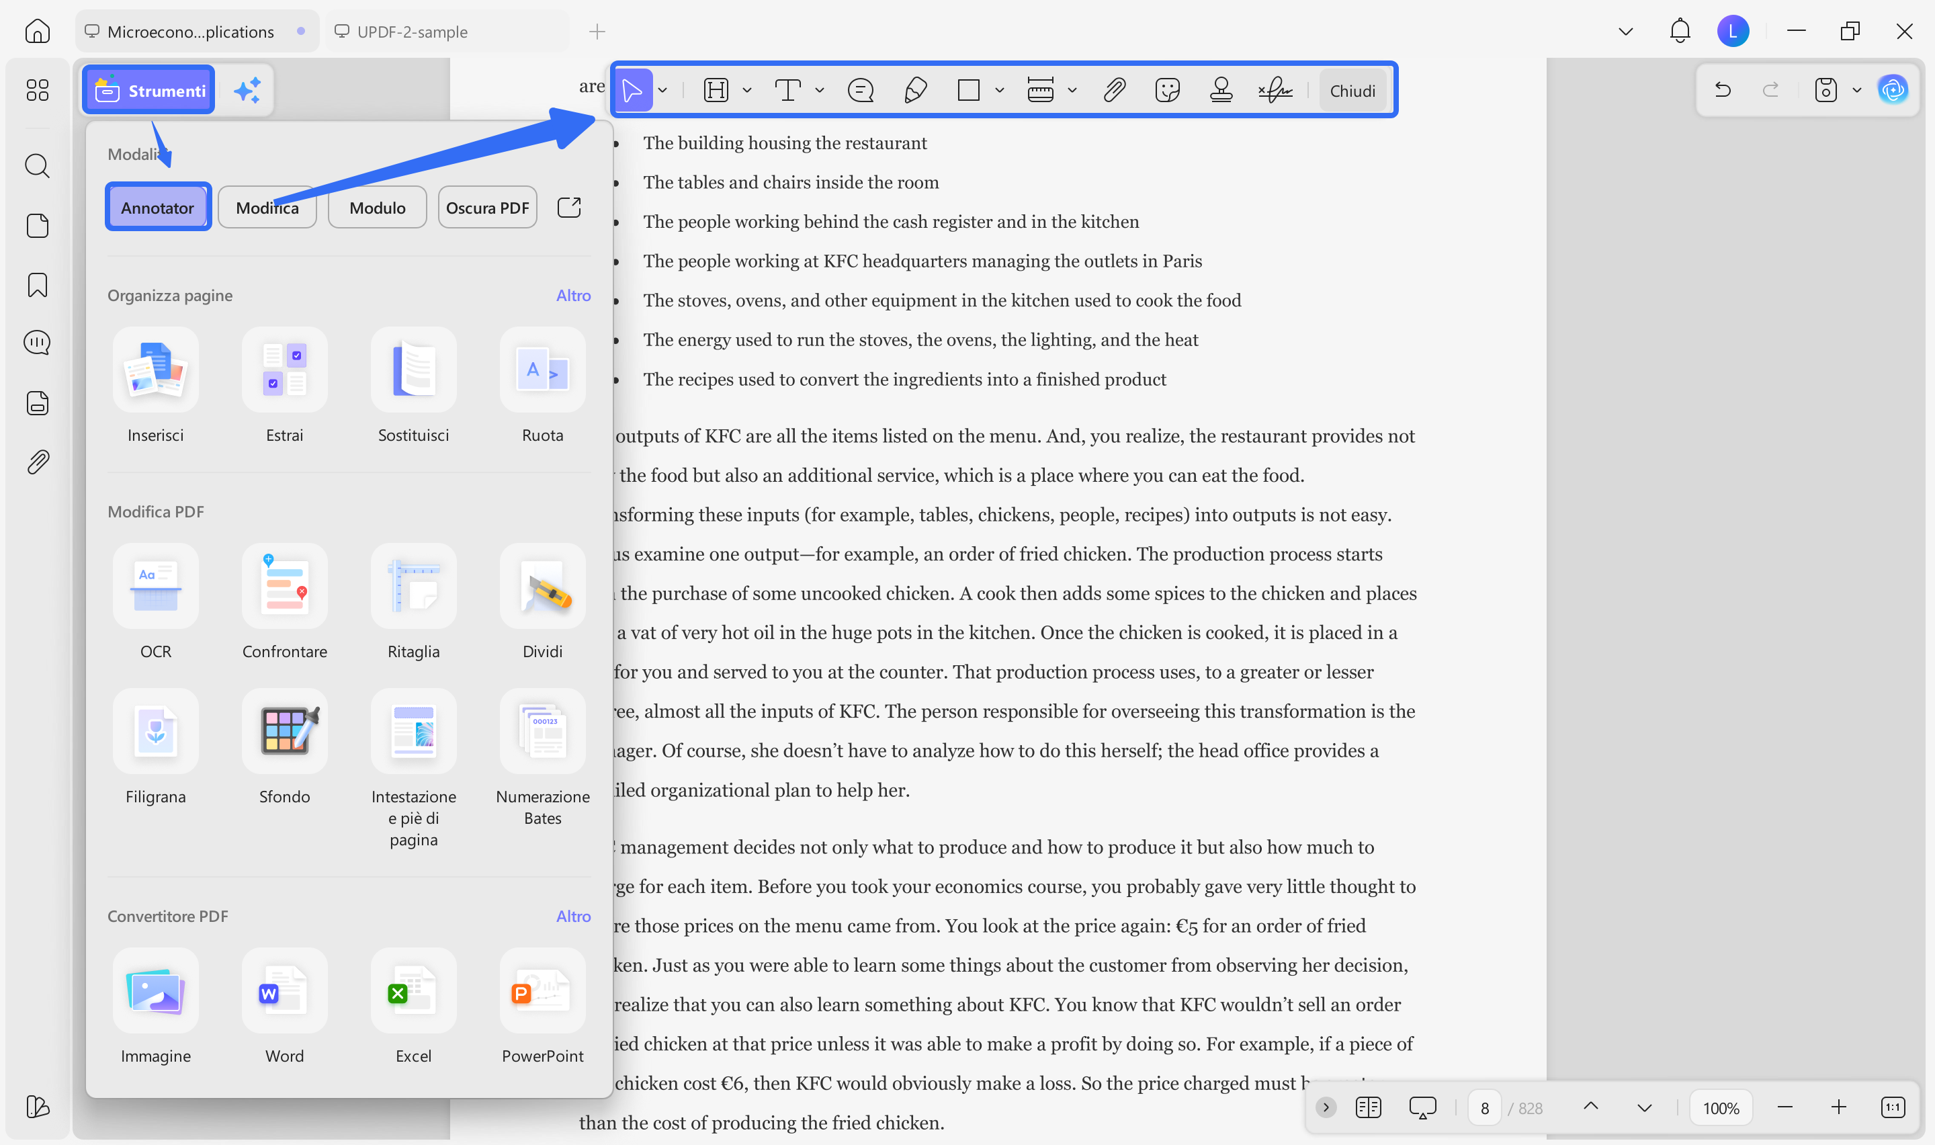
Task: Open the tab list chevron in title bar
Action: tap(1626, 32)
